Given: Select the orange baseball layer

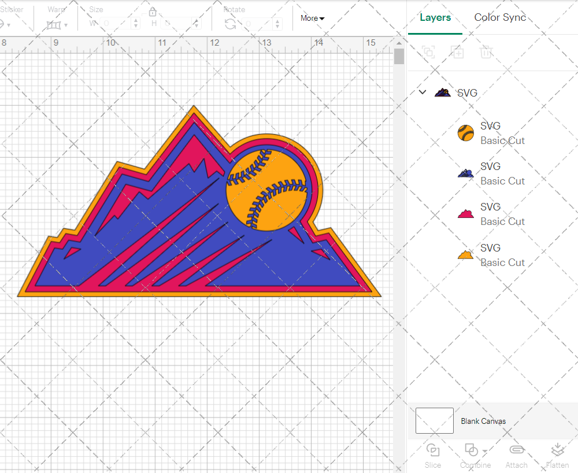Looking at the screenshot, I should (490, 133).
